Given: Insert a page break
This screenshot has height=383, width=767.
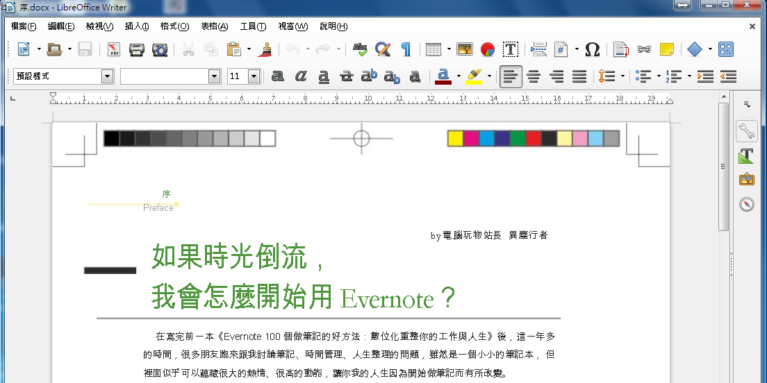Looking at the screenshot, I should (x=538, y=49).
